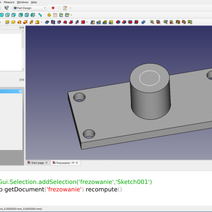Dismiss the blue highlighted bar with its X
The width and height of the screenshot is (212, 212).
coord(20,91)
